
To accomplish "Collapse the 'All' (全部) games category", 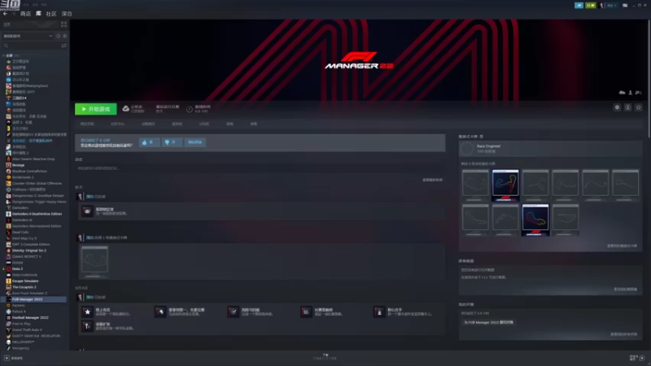I will coord(4,55).
